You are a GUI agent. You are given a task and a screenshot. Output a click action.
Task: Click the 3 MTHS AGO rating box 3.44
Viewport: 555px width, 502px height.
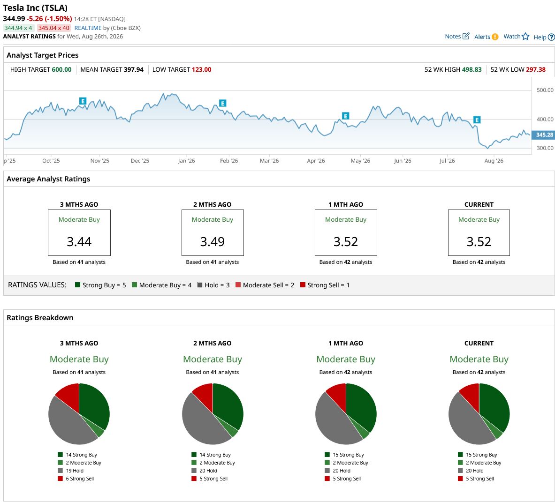tap(79, 232)
